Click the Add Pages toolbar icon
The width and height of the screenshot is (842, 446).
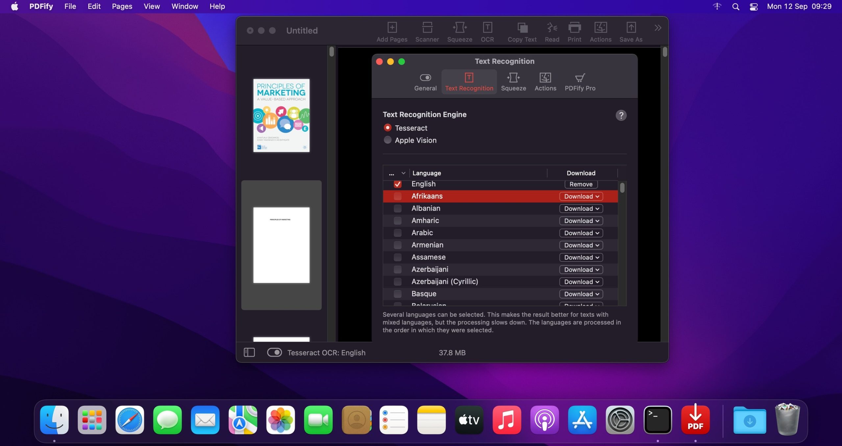(392, 32)
